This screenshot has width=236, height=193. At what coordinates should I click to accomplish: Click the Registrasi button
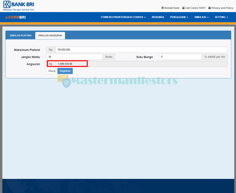coord(65,71)
